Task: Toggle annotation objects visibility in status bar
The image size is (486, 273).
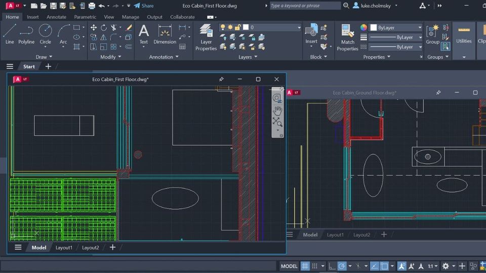Action: coord(401,266)
